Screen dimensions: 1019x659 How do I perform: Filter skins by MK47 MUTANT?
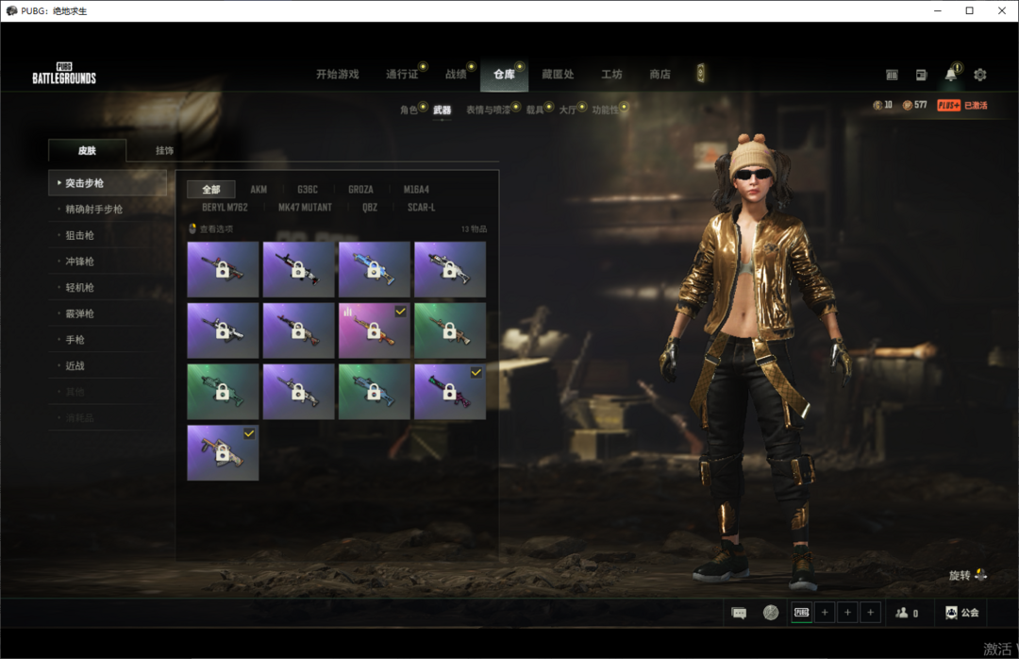(305, 208)
